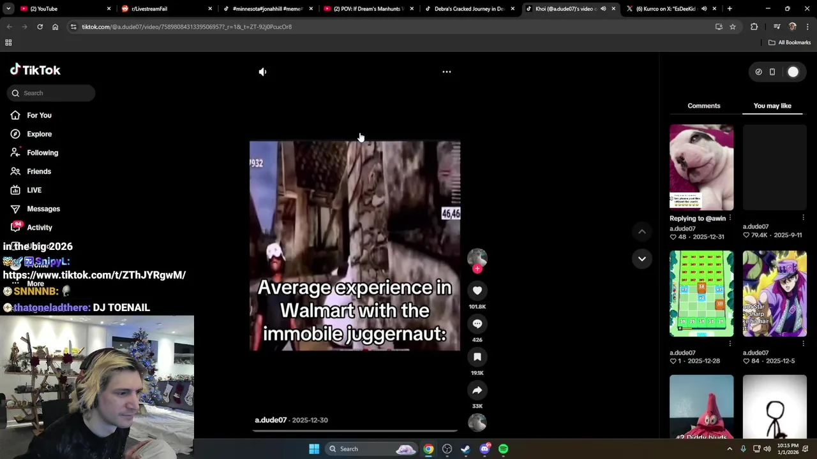Mute the TikTok video with speaker icon
The height and width of the screenshot is (459, 817).
262,72
